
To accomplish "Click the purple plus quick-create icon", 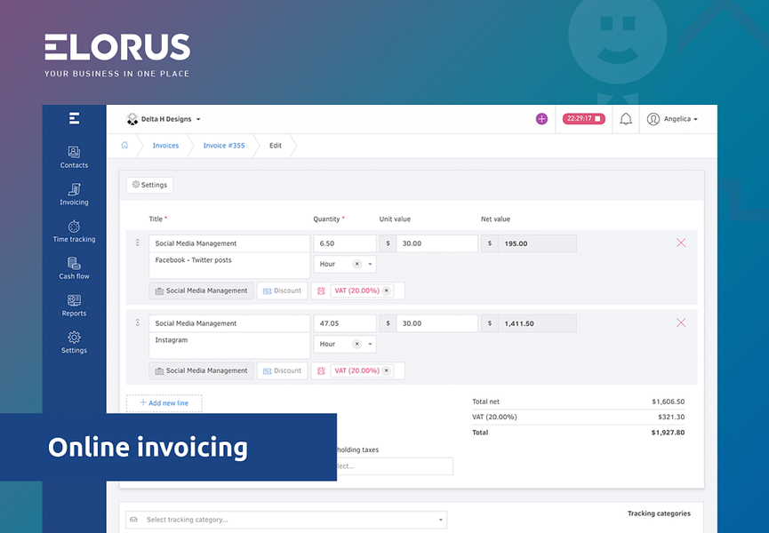I will 541,118.
